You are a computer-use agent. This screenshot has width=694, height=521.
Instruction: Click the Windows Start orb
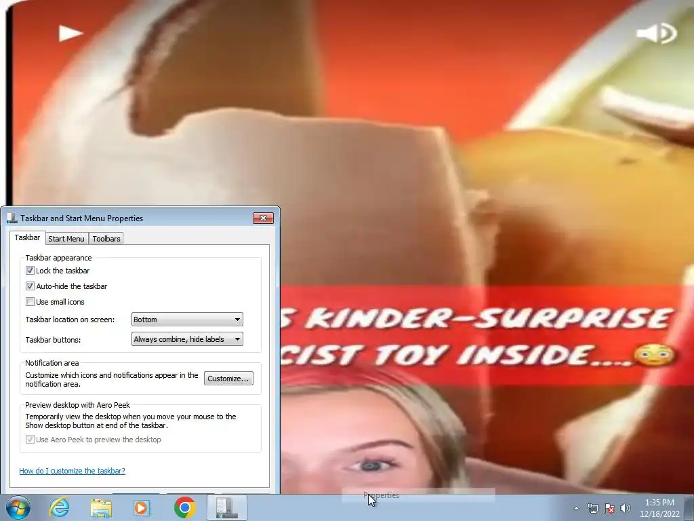[x=18, y=507]
